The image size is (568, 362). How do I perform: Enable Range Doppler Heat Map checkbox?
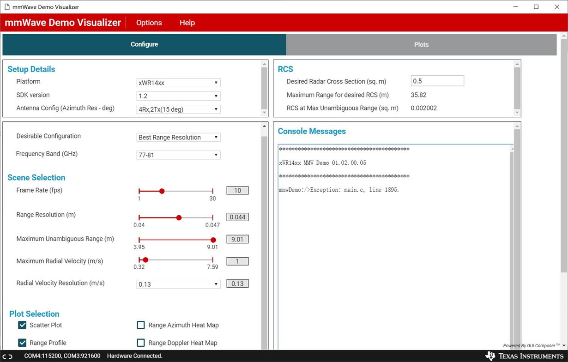click(141, 343)
